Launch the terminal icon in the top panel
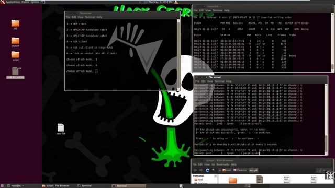The image size is (335, 188). pos(43,2)
